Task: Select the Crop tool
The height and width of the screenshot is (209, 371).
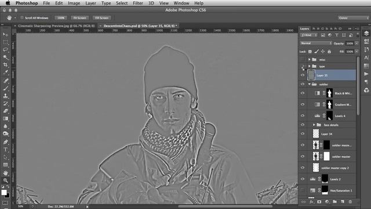Action: (x=5, y=64)
